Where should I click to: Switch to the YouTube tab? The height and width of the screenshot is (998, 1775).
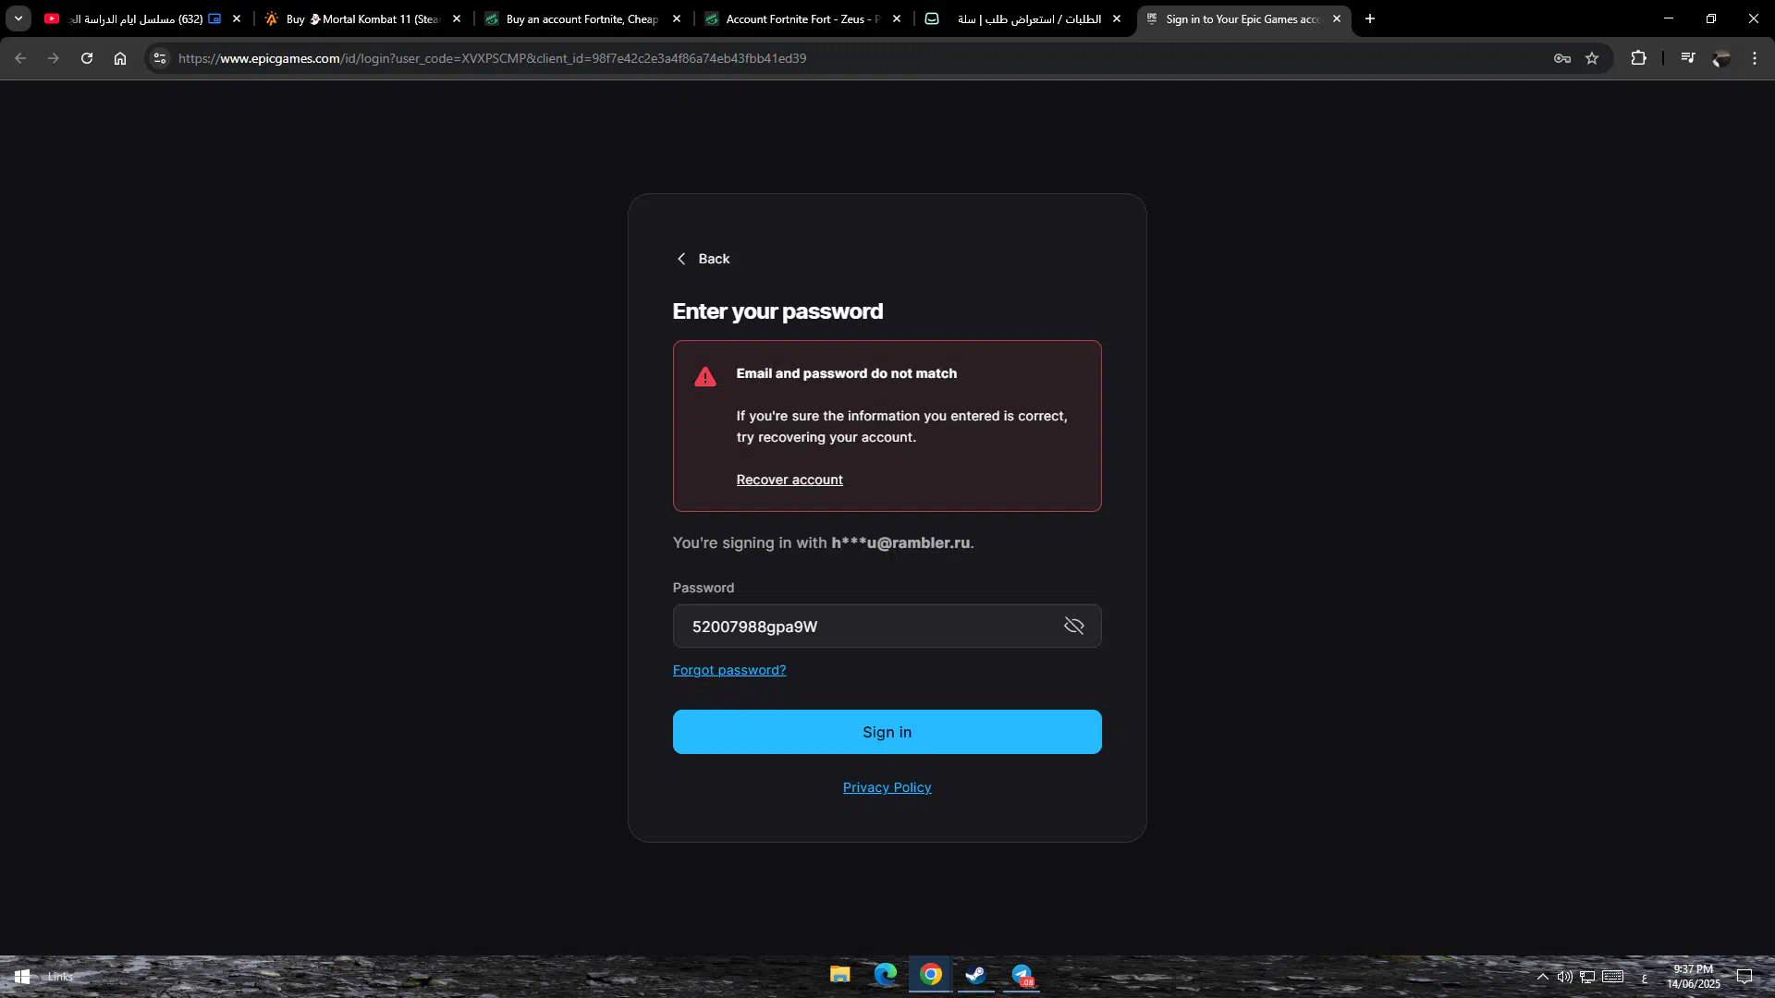click(x=143, y=18)
